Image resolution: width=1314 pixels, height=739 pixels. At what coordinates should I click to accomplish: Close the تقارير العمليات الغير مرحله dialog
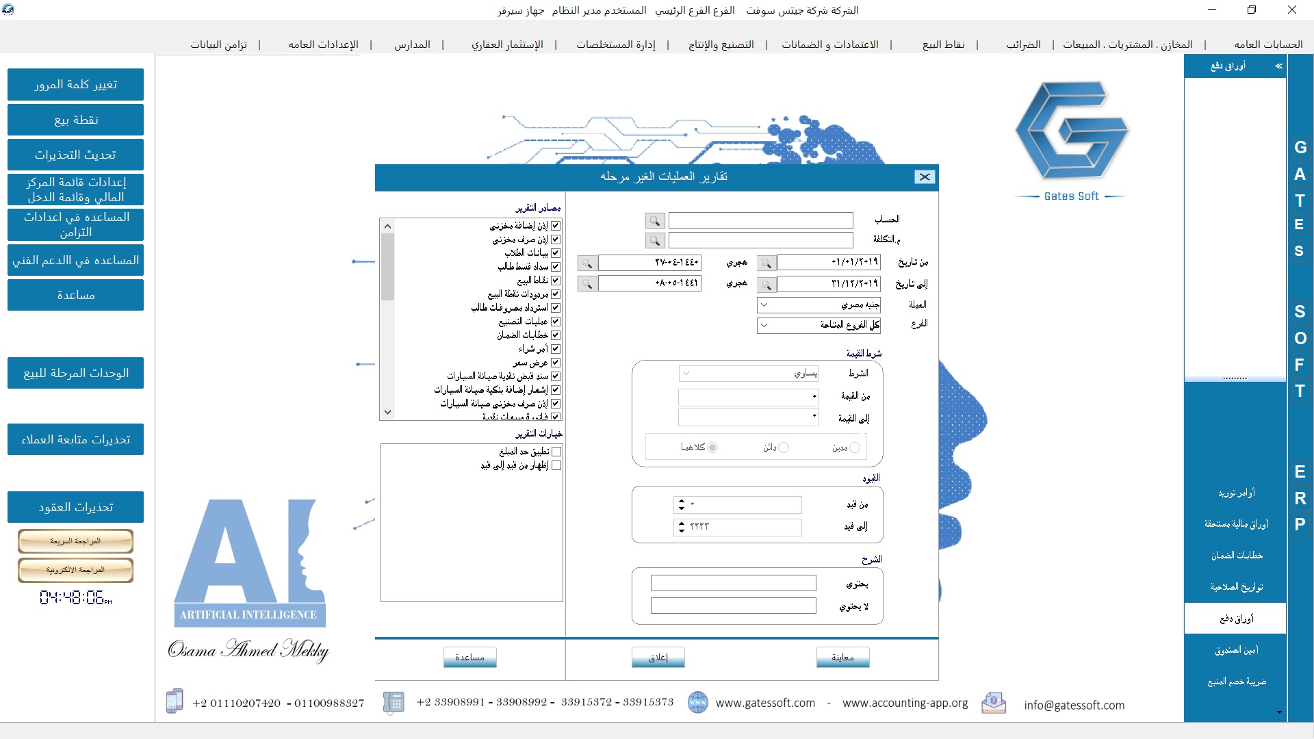click(925, 177)
